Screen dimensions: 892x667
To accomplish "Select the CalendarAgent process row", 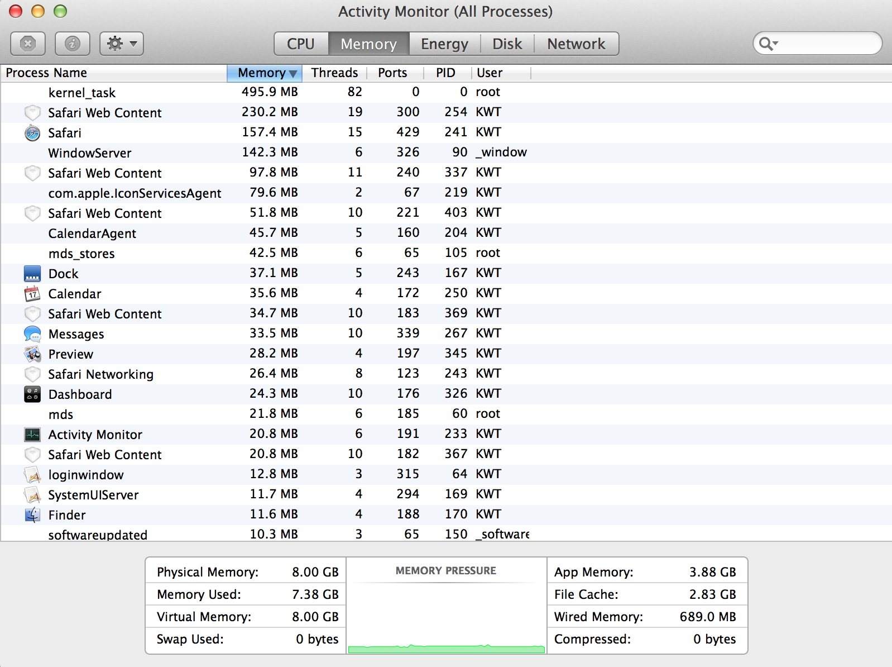I will tap(446, 233).
